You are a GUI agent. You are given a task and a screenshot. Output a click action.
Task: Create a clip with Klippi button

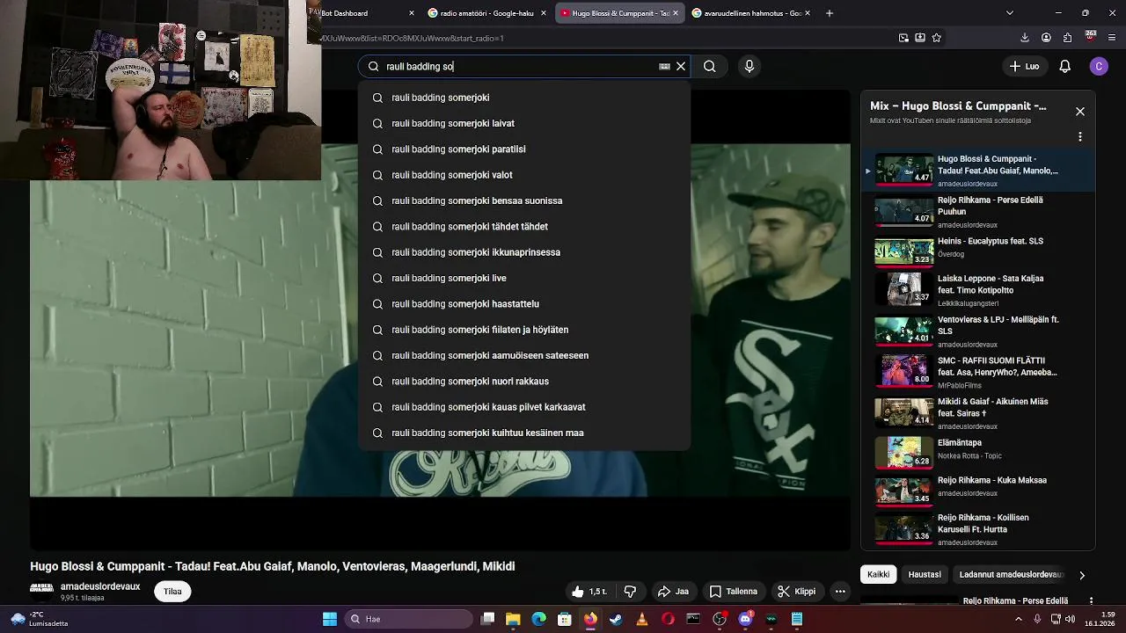(x=797, y=592)
